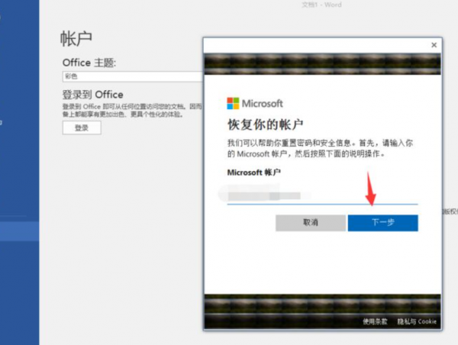458x345 pixels.
Task: Click the 取消 button in the dialog
Action: click(x=311, y=223)
